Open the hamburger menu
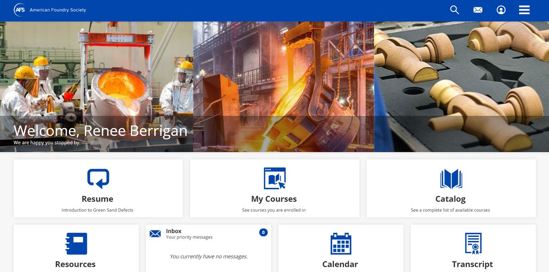549x272 pixels. pyautogui.click(x=524, y=10)
